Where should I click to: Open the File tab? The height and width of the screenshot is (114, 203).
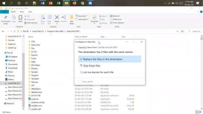click(4, 12)
